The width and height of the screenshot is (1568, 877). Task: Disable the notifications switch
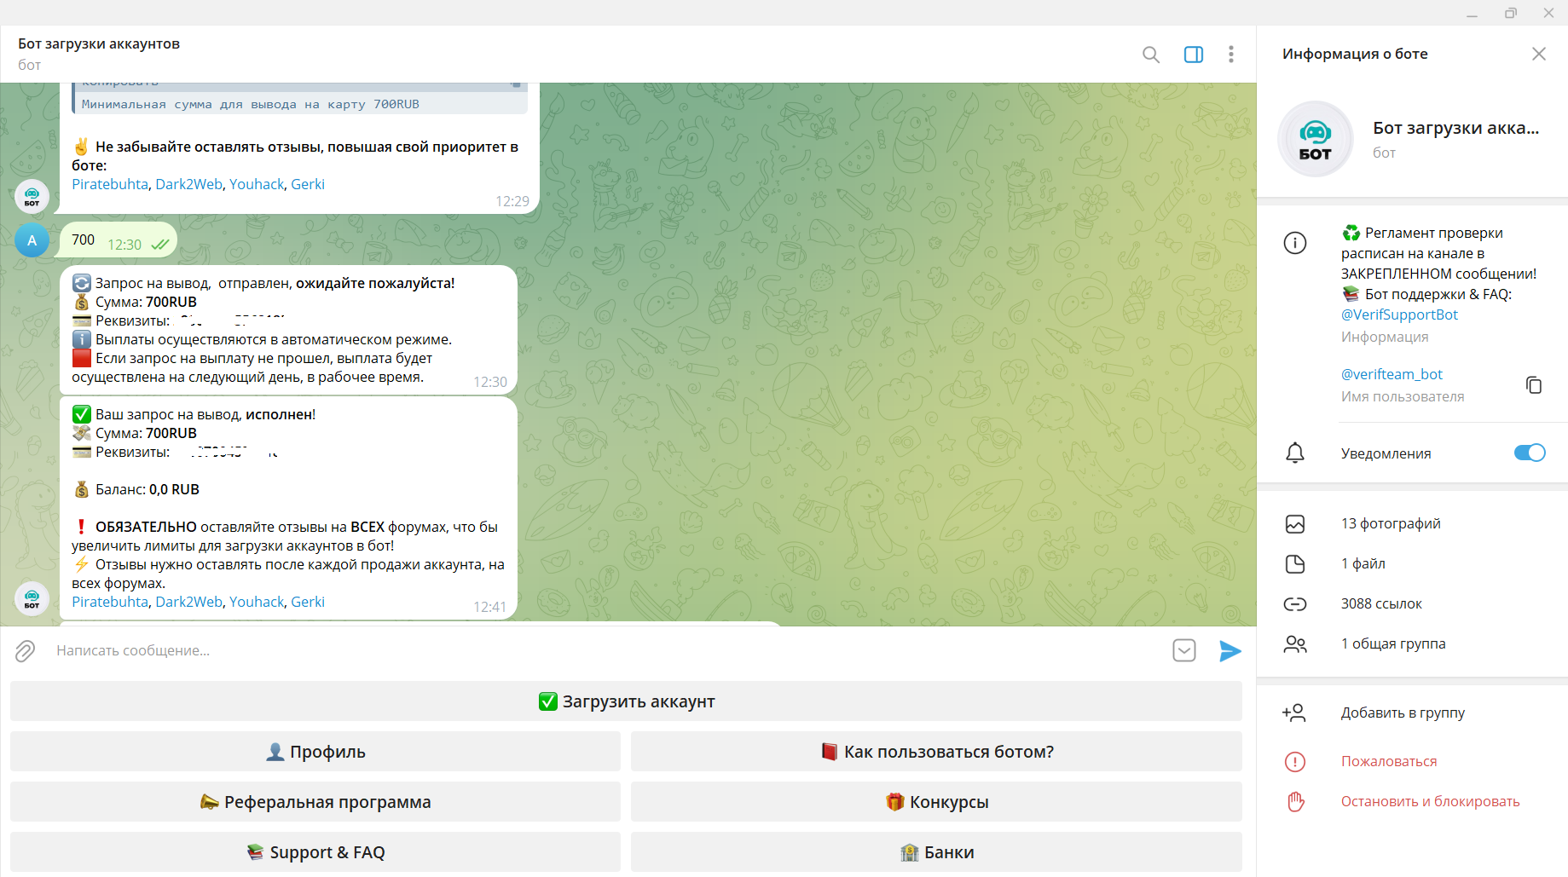1529,453
